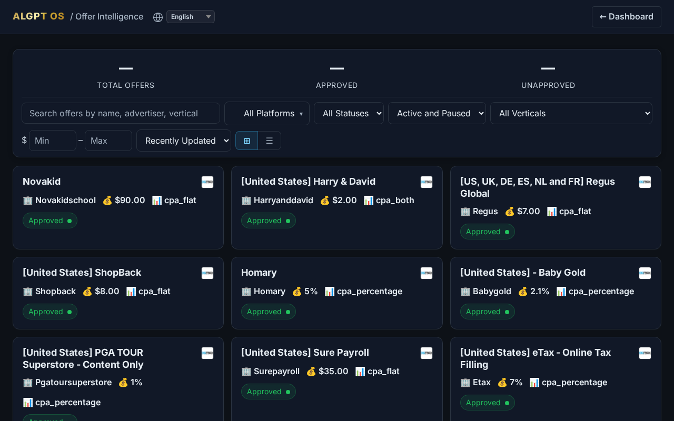Click the Offer Intelligence breadcrumb text
The width and height of the screenshot is (674, 421).
[x=109, y=16]
